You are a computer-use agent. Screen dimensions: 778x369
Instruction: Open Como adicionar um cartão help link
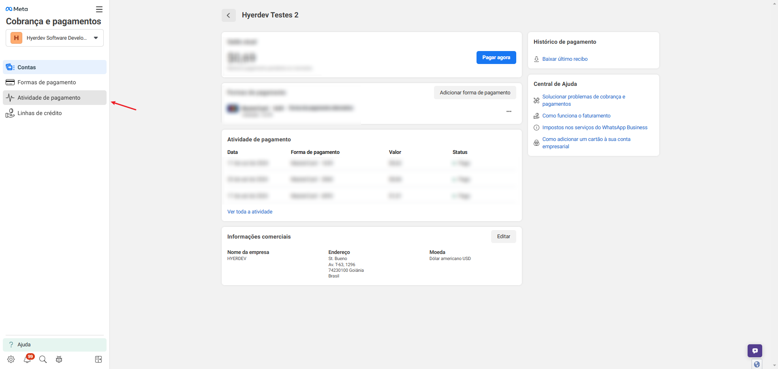click(586, 143)
